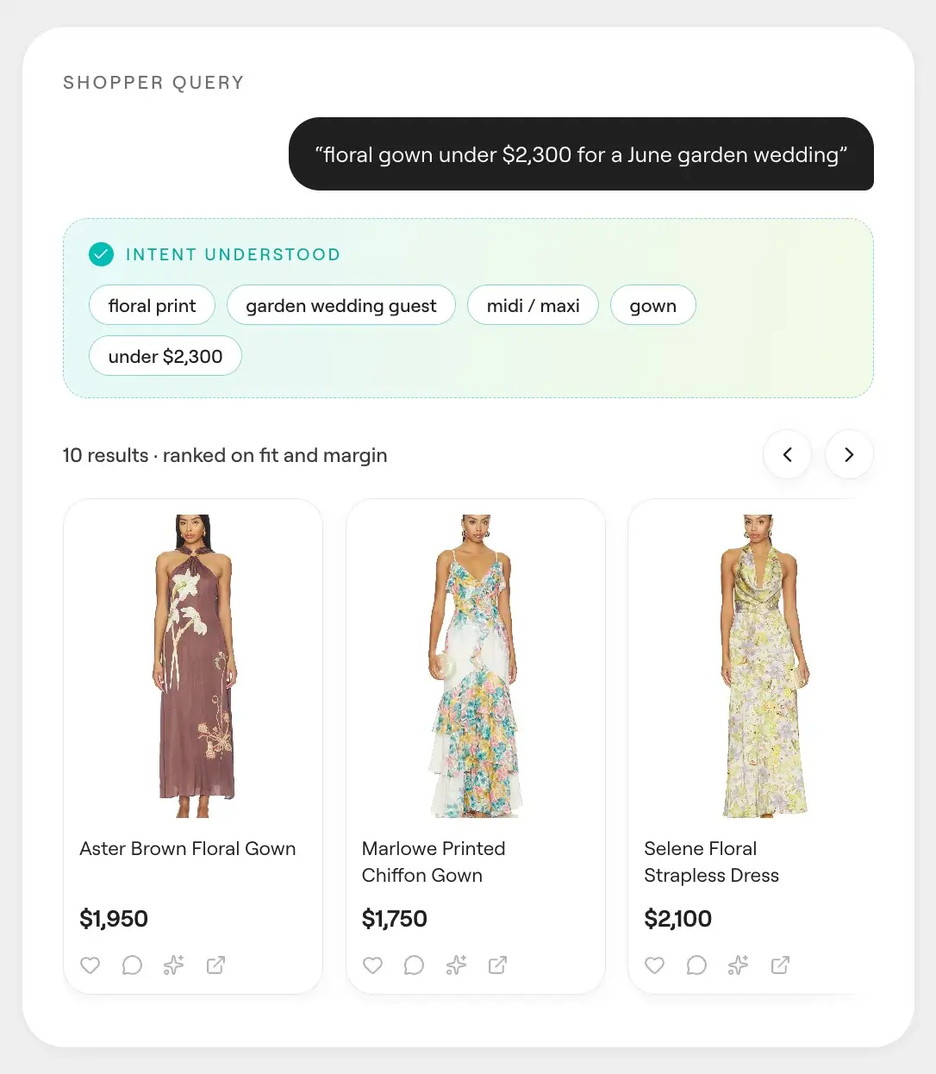Open Marlowe Printed Chiffon Gown external link icon
The image size is (936, 1074).
pyautogui.click(x=497, y=965)
